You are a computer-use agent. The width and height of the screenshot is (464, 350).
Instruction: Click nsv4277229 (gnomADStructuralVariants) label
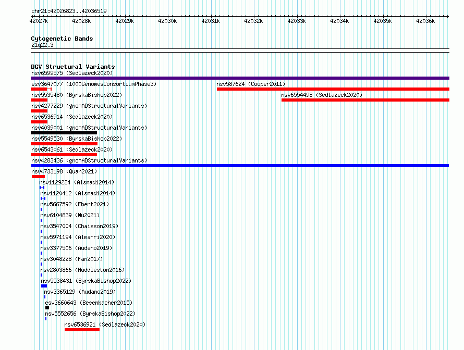click(89, 106)
